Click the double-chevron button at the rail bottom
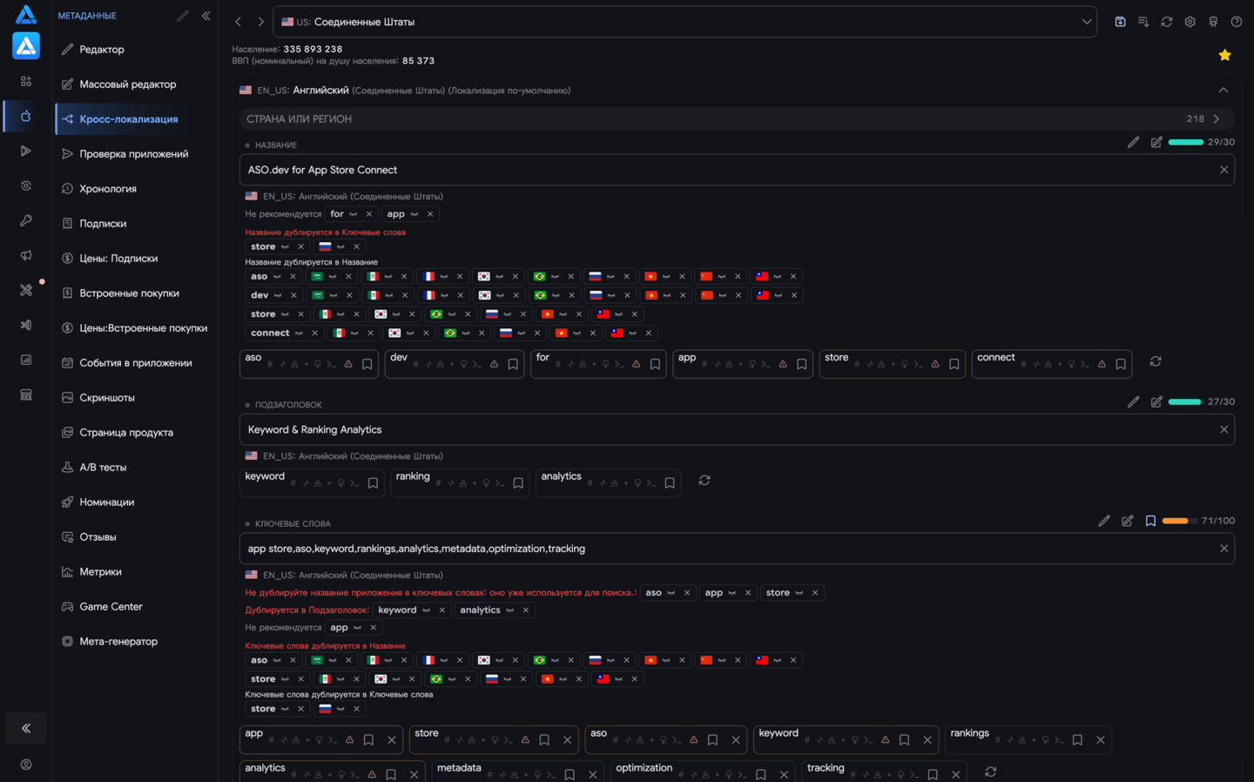1254x782 pixels. (26, 728)
